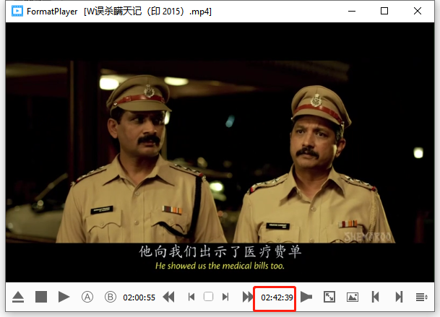Viewport: 440px width, 317px height.
Task: Jump to the next file
Action: pos(399,297)
